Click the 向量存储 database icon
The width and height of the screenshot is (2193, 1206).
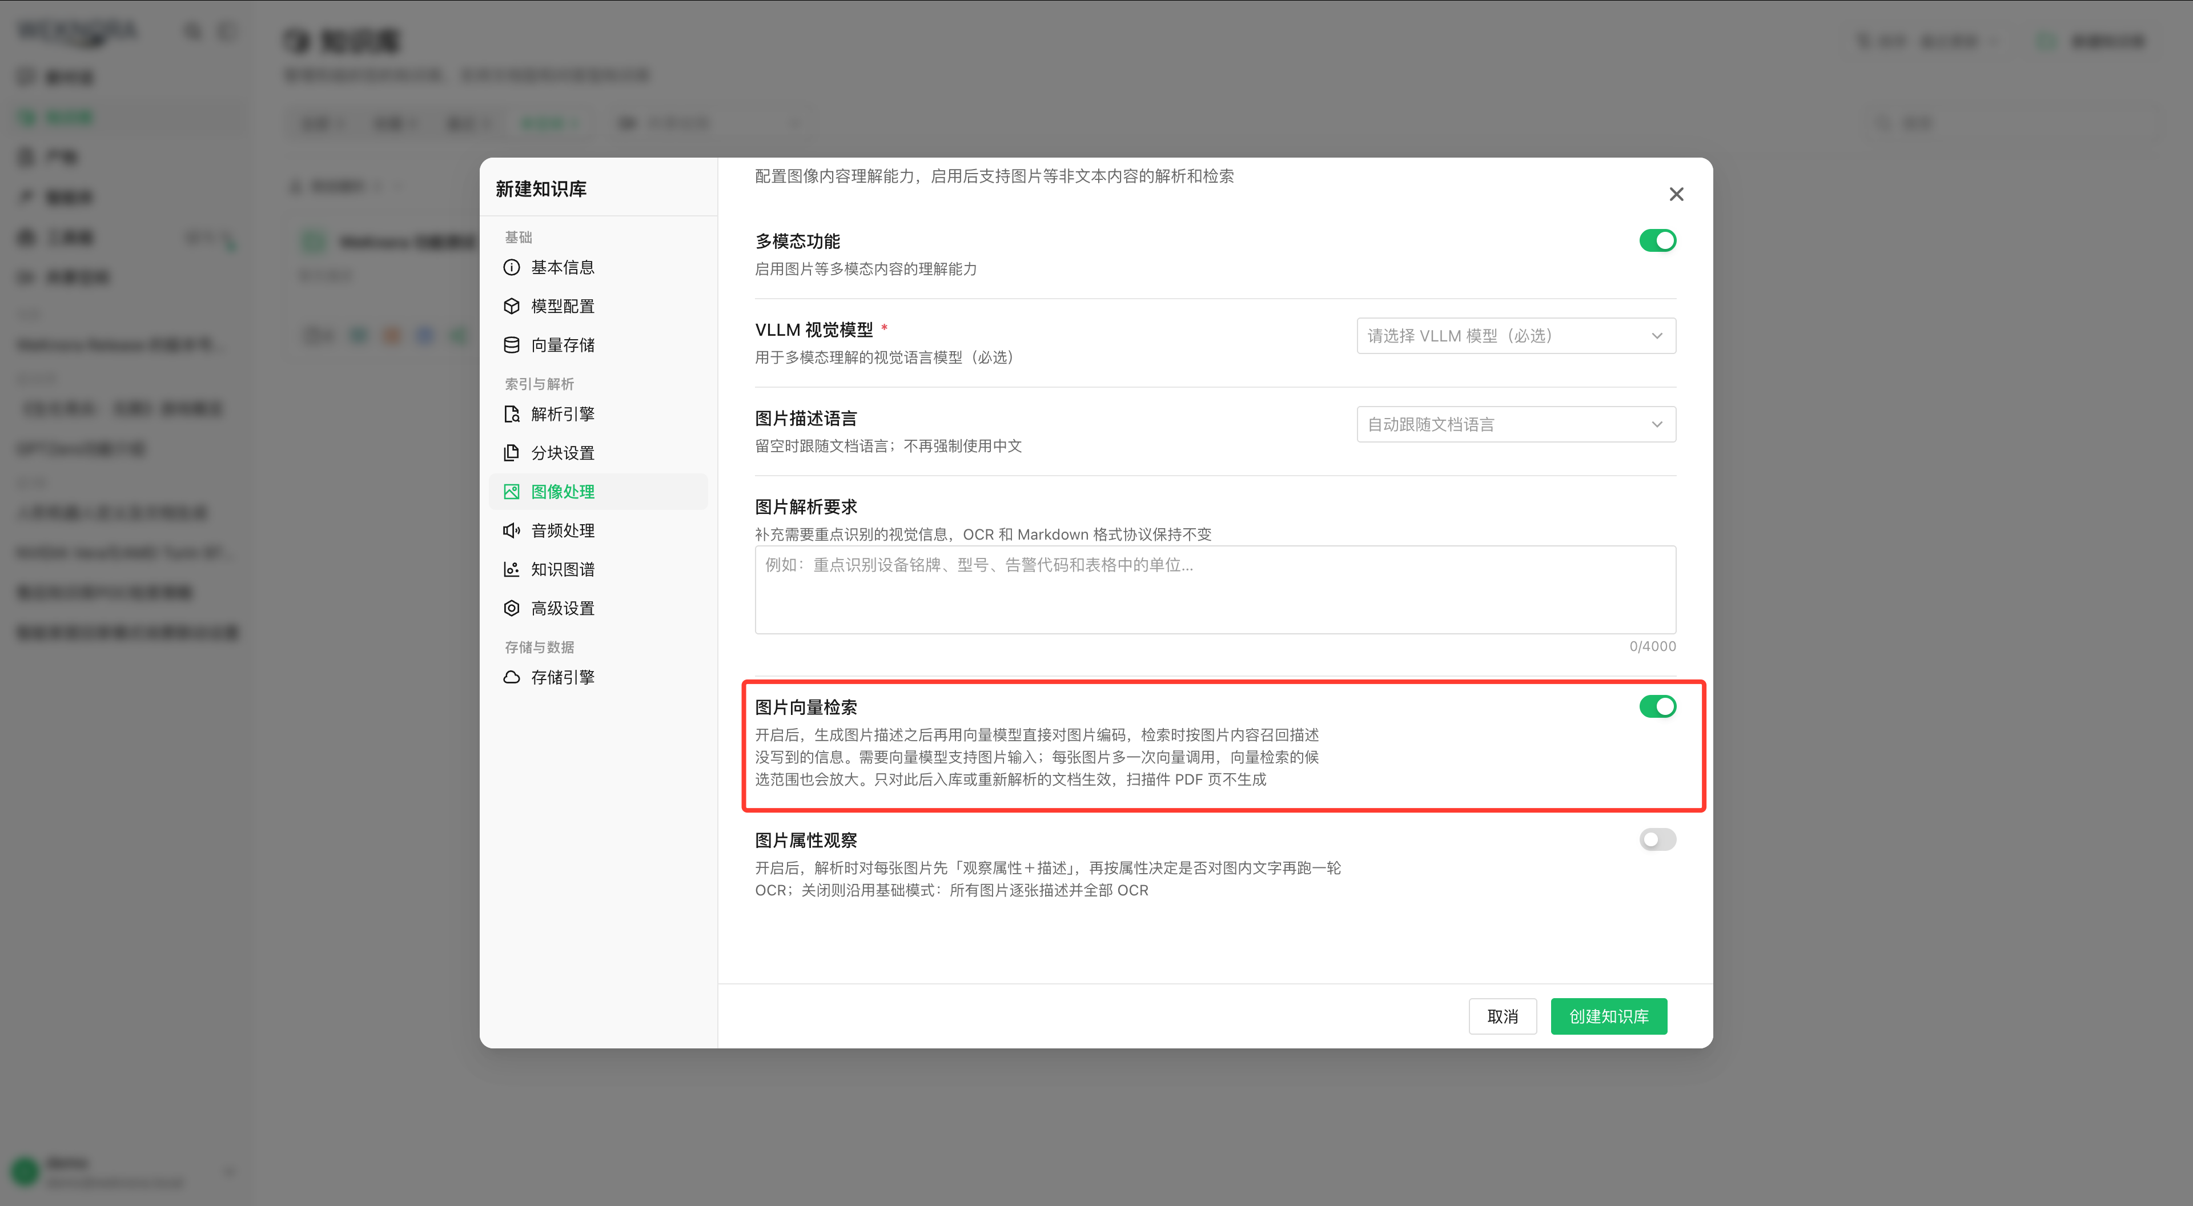pos(512,345)
